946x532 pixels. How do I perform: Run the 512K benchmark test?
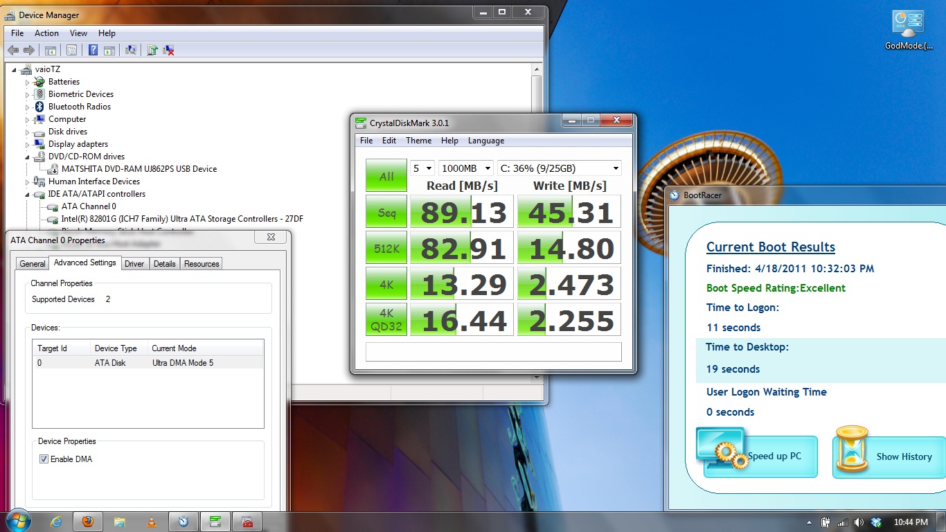tap(386, 248)
